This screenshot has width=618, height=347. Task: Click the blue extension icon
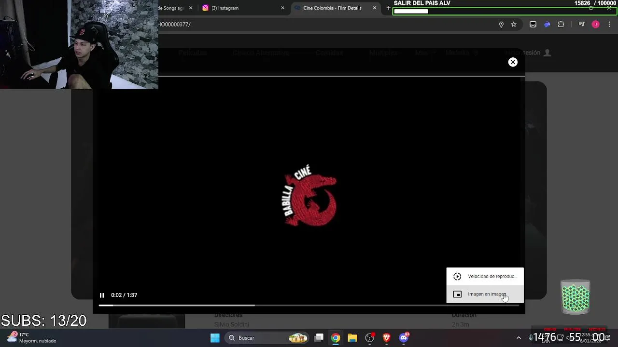coord(547,25)
